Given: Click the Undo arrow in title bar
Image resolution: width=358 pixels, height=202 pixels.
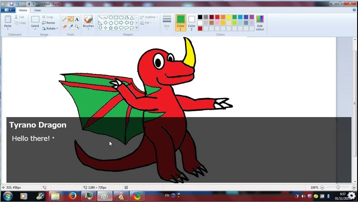Looking at the screenshot, I should 17,4.
